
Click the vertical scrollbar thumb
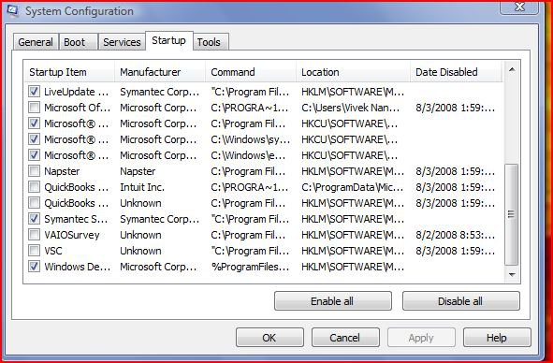point(512,214)
